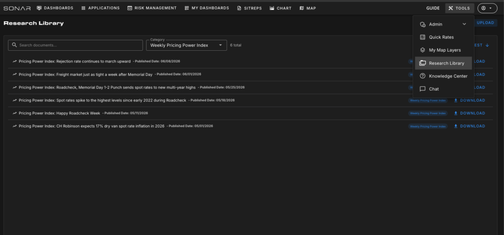Open Quick Rates from Tools menu

pyautogui.click(x=443, y=37)
